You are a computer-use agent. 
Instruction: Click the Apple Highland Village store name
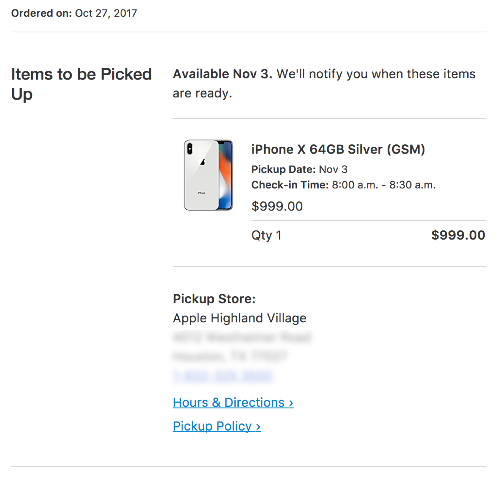point(239,318)
